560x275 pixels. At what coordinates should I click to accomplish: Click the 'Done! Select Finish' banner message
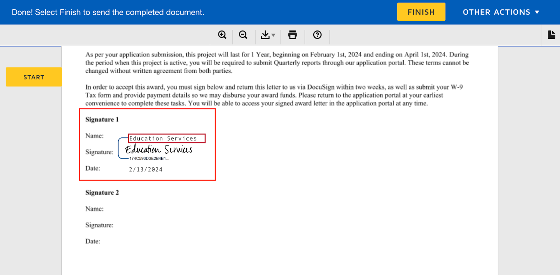[108, 12]
